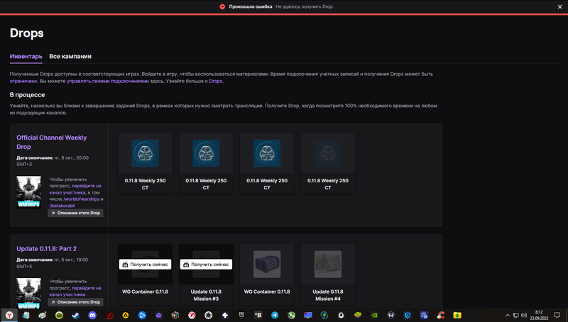Open Wargaming Game Center in taskbar
This screenshot has height=322, width=568.
pos(192,315)
